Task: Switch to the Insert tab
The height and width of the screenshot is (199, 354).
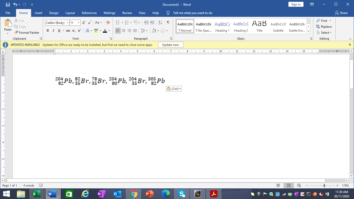Action: click(38, 13)
